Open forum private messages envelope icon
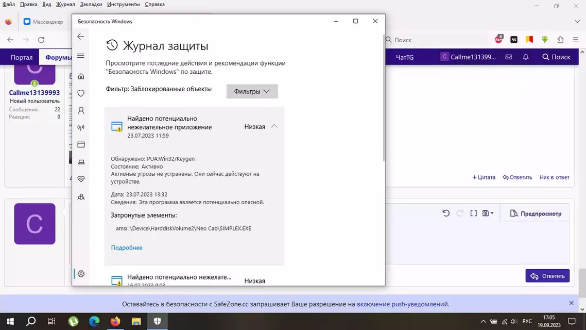The width and height of the screenshot is (586, 330). 509,57
